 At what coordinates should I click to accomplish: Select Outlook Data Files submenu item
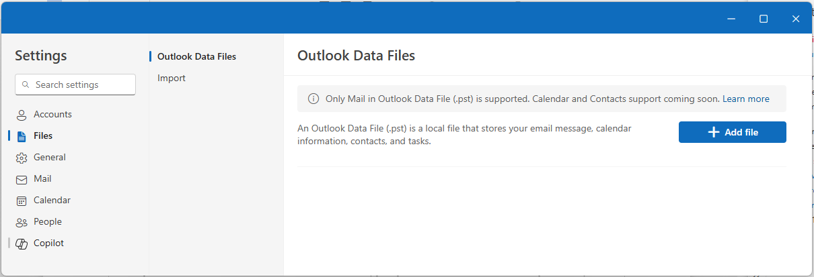click(x=196, y=56)
